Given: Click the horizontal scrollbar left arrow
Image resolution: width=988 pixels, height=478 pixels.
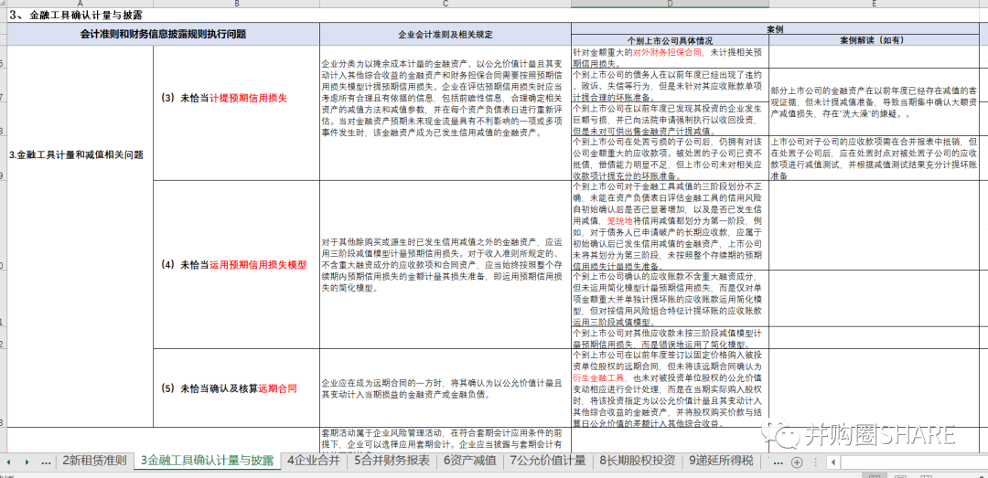Looking at the screenshot, I should [833, 462].
